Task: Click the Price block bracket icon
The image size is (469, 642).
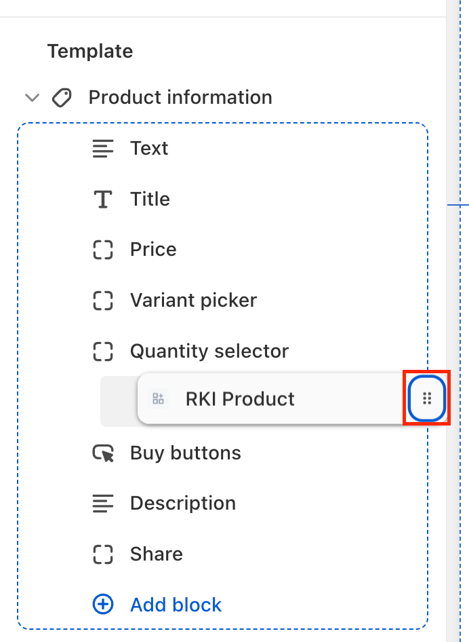Action: click(x=103, y=250)
